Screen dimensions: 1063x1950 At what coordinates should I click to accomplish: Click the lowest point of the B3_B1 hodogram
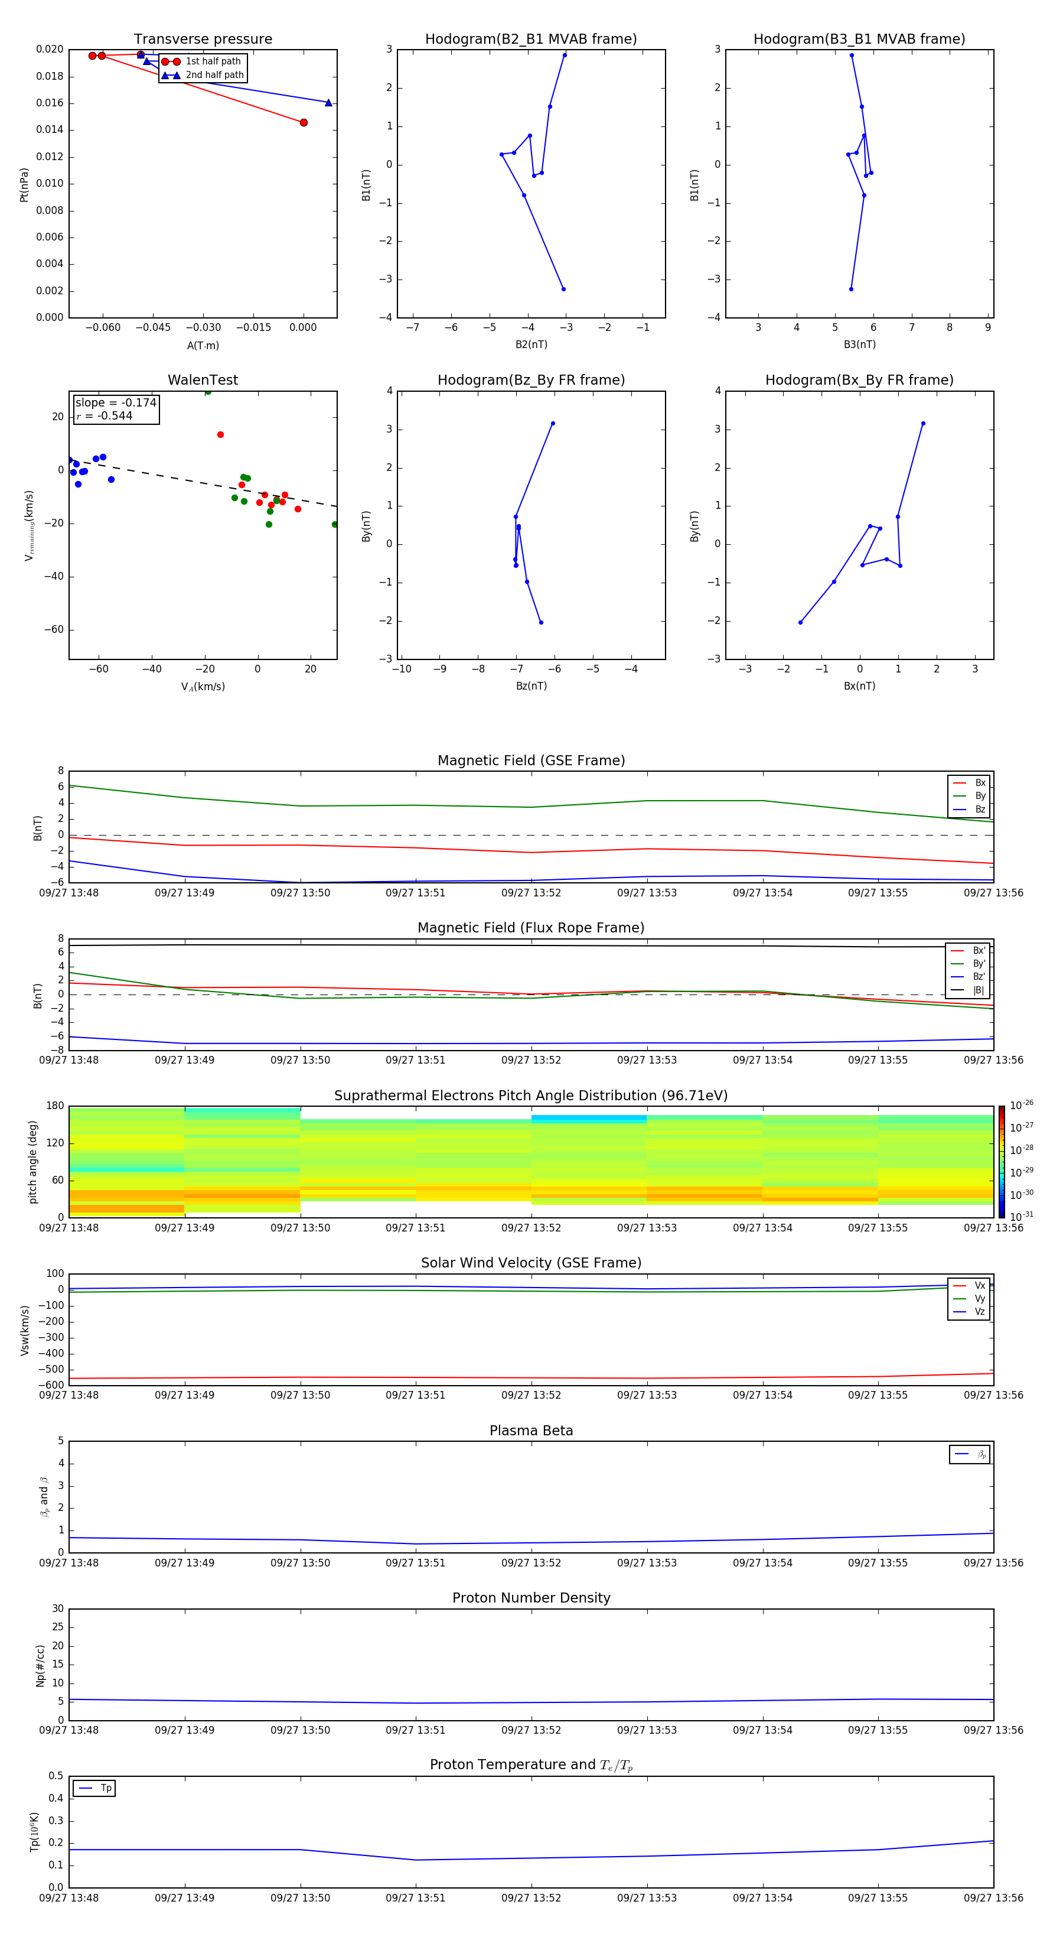[x=851, y=289]
